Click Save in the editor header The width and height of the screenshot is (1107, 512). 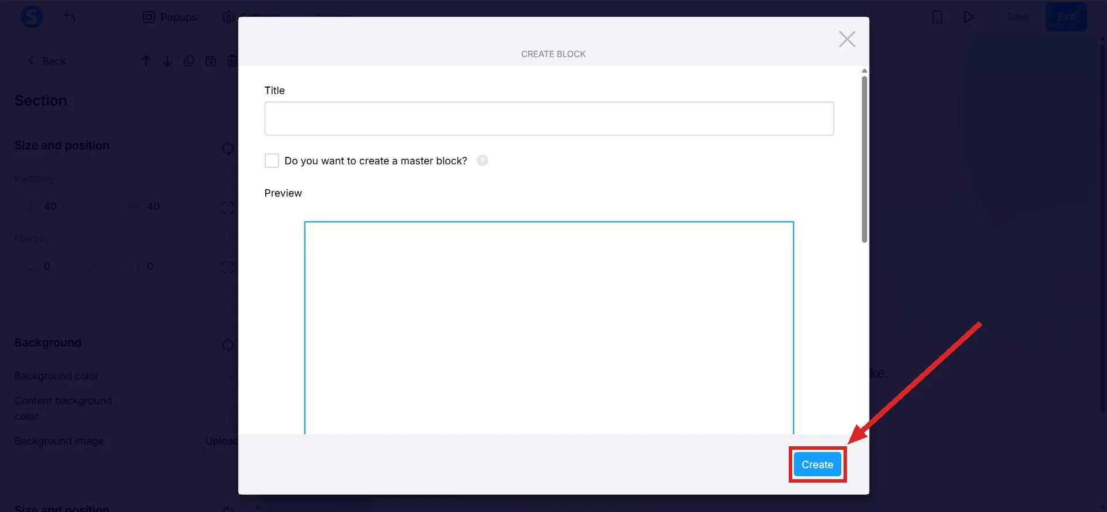pos(1018,17)
